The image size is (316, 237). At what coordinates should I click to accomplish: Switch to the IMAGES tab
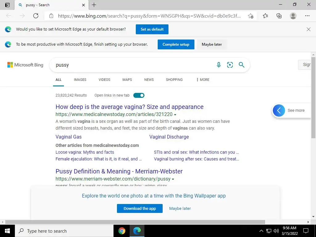tap(80, 80)
